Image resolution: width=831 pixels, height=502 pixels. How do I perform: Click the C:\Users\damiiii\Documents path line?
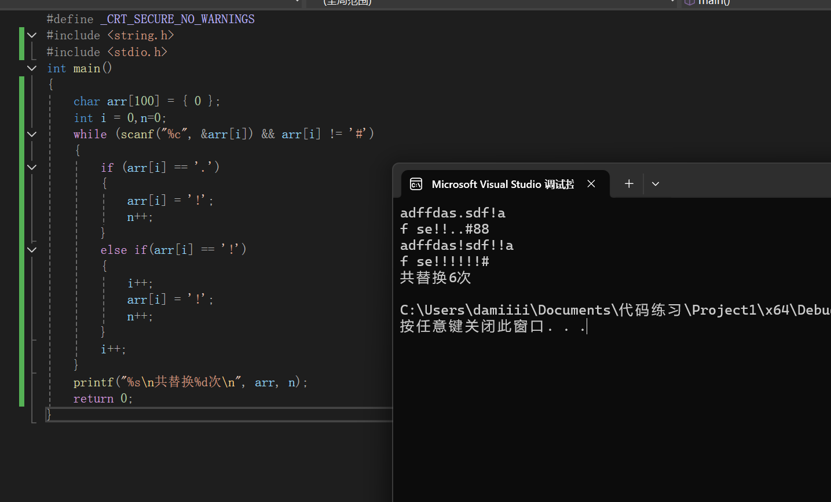tap(615, 311)
